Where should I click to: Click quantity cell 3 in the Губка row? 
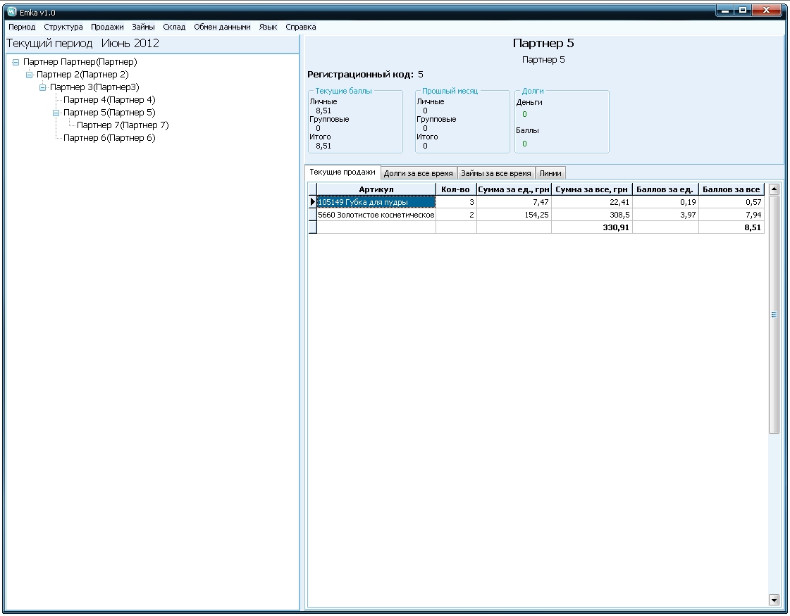pyautogui.click(x=456, y=202)
